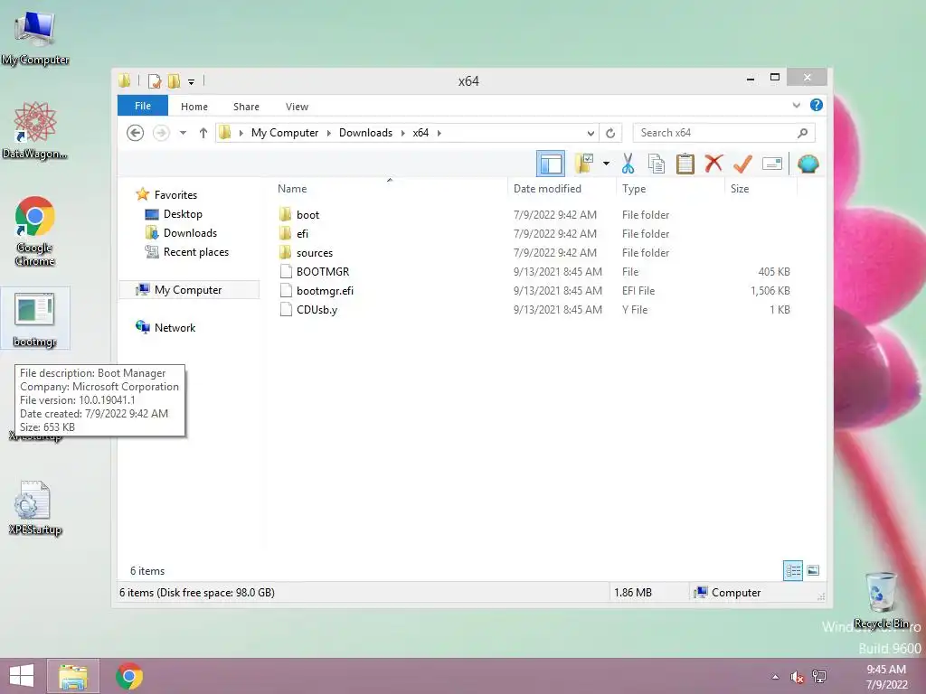Switch to large icons view in status bar
The height and width of the screenshot is (694, 926).
[x=813, y=570]
